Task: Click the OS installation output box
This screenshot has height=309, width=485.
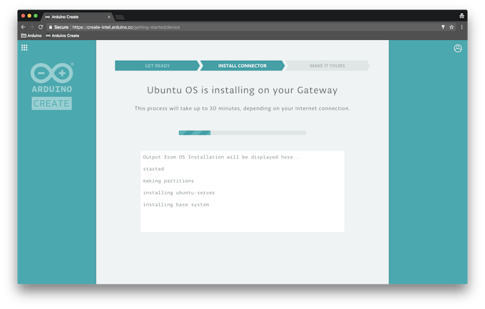Action: tap(242, 191)
